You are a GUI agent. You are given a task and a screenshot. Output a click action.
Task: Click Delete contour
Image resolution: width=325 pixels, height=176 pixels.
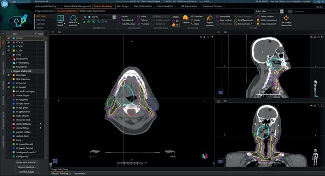pyautogui.click(x=266, y=16)
